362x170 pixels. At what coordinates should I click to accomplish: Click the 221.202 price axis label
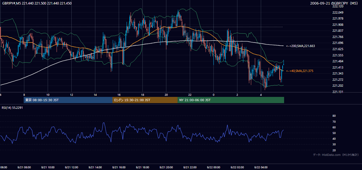338,86
